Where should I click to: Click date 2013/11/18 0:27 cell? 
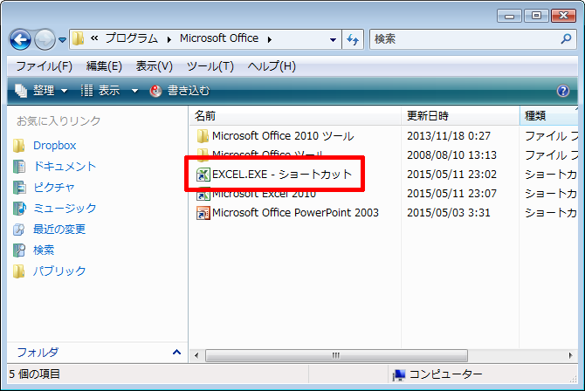449,136
